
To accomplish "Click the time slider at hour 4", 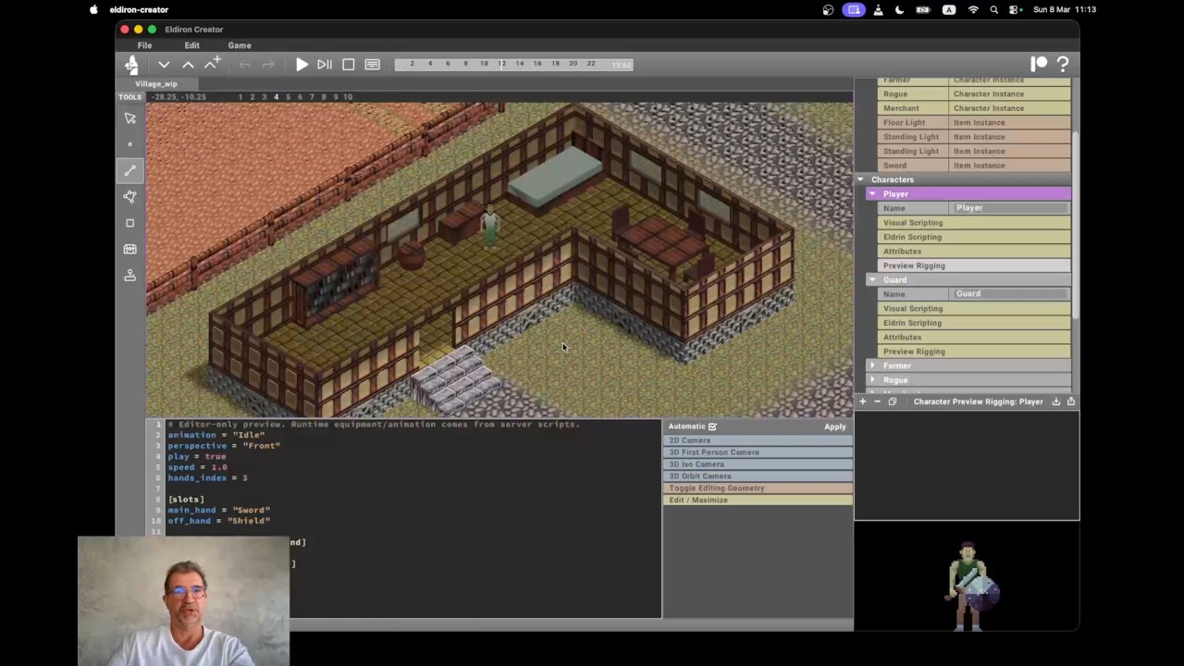I will click(429, 64).
